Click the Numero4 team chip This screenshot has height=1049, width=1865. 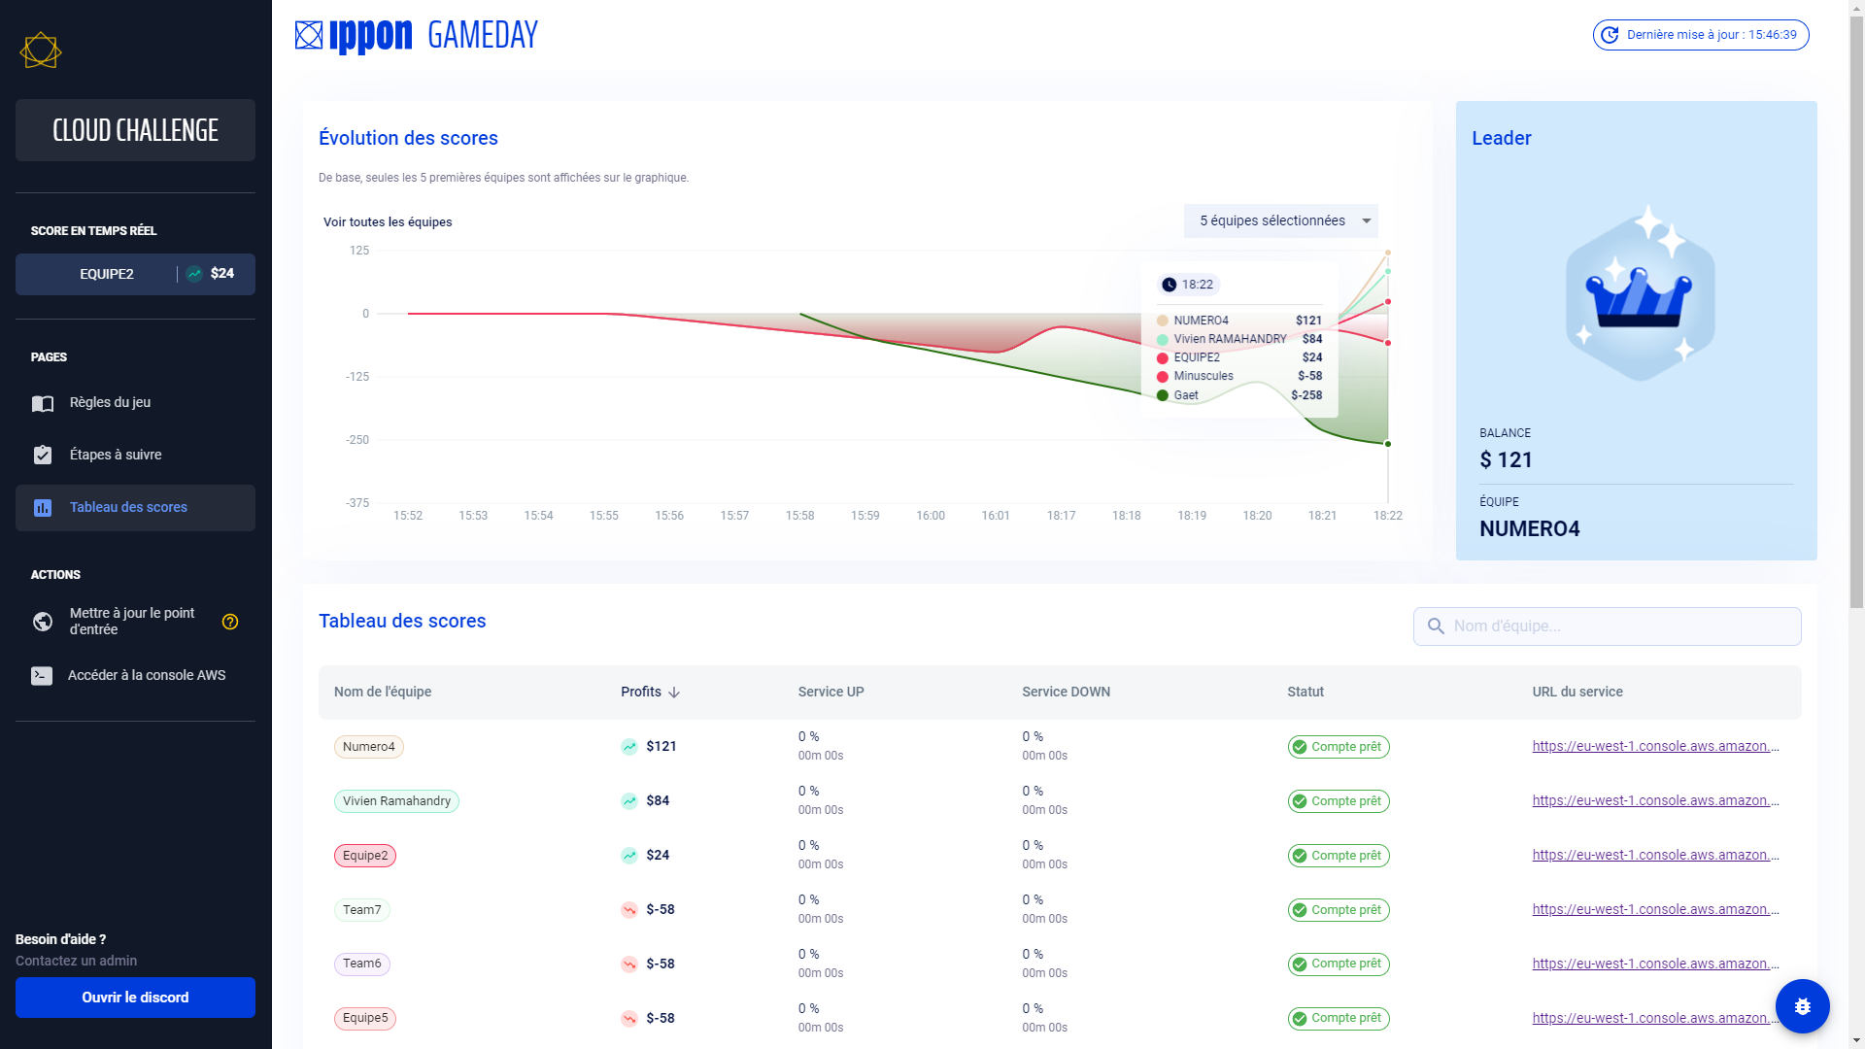(x=369, y=747)
